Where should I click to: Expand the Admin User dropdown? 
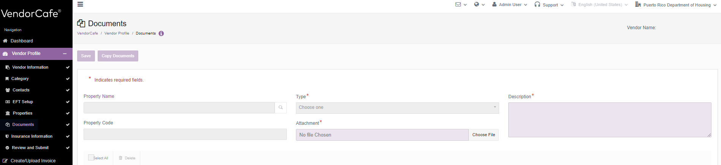[x=510, y=5]
